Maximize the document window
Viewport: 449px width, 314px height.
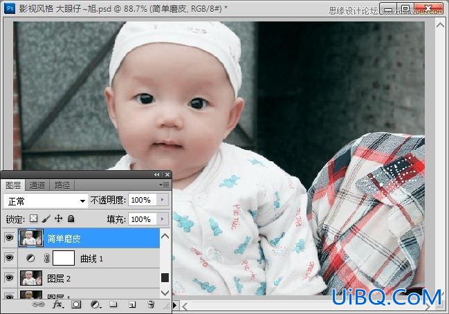point(405,8)
